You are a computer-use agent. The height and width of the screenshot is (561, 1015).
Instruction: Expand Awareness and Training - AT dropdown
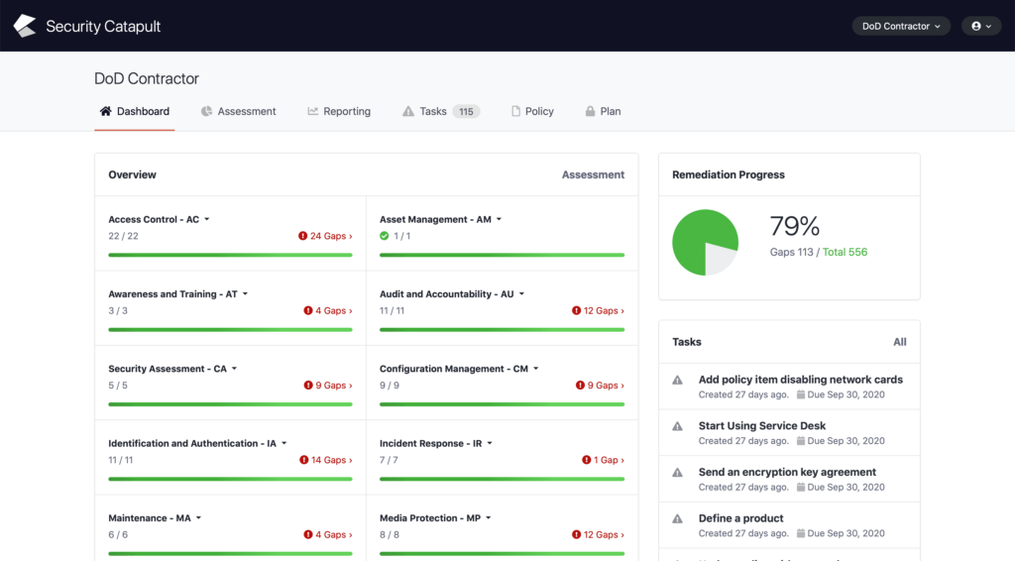pyautogui.click(x=246, y=293)
